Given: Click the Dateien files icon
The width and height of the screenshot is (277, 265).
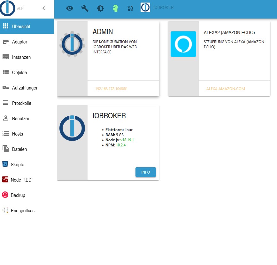Looking at the screenshot, I should pos(6,149).
